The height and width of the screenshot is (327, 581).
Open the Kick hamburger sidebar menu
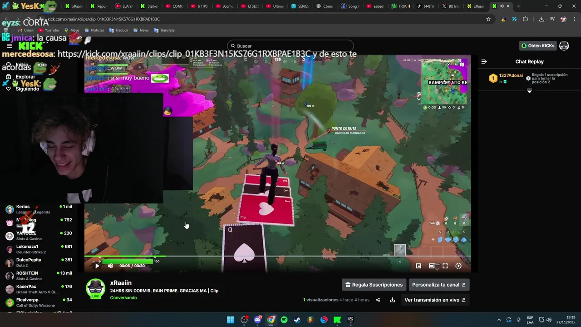click(10, 46)
